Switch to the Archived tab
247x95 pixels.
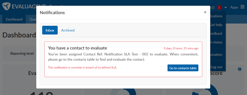68,30
